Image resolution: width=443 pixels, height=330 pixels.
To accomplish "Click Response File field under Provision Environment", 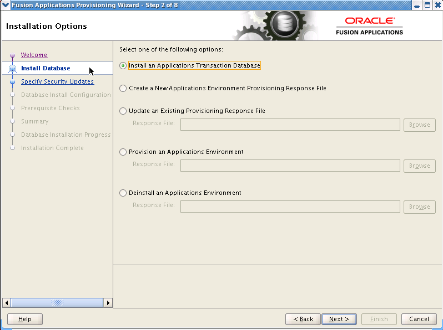I will [290, 166].
